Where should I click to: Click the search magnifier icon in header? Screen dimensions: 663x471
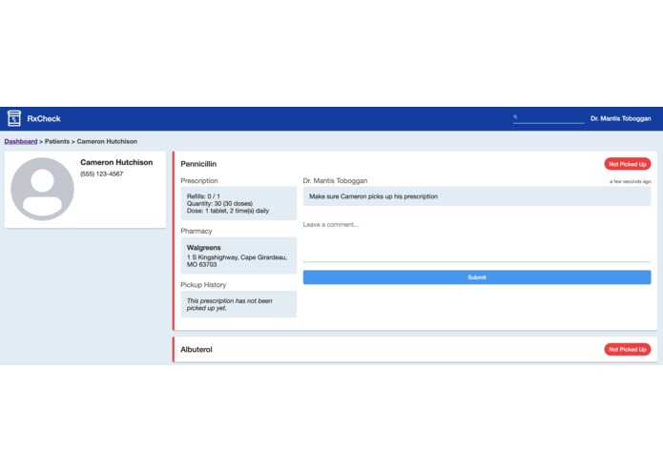[x=515, y=116]
